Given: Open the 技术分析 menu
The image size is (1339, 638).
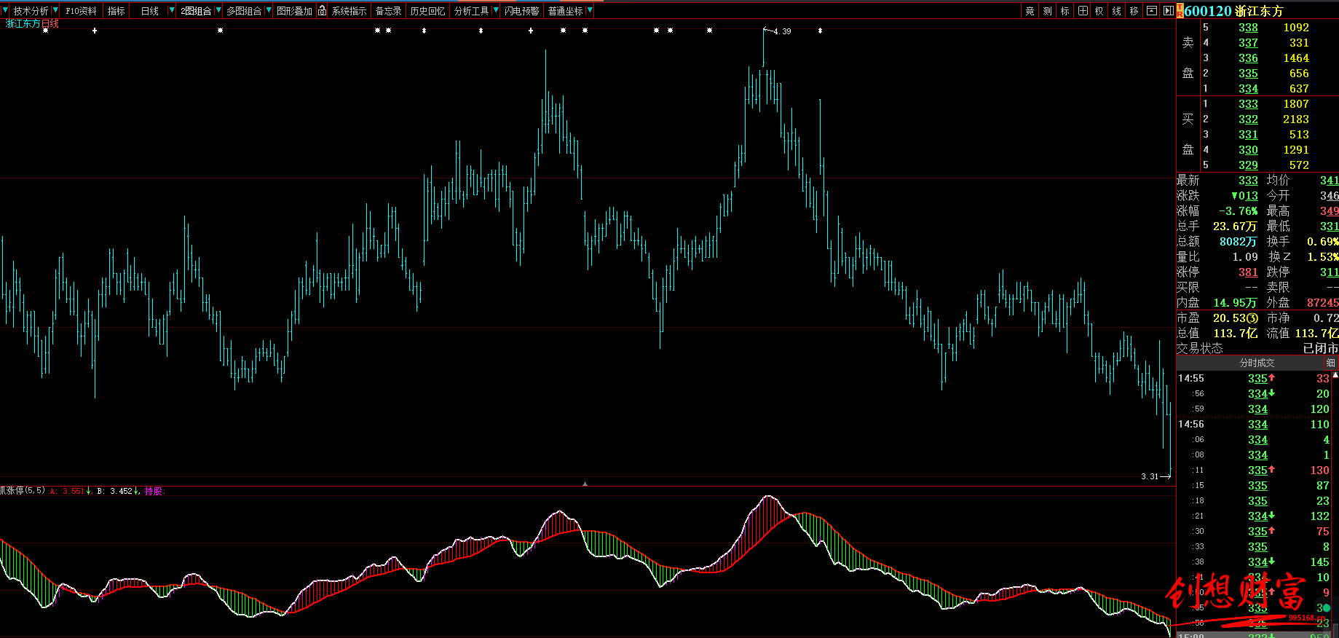Looking at the screenshot, I should pyautogui.click(x=31, y=11).
